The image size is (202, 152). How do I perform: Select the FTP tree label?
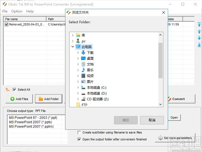click(x=84, y=105)
